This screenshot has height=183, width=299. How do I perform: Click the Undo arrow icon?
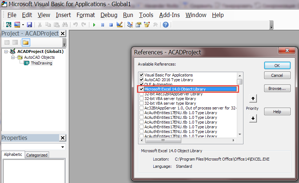tap(76, 25)
